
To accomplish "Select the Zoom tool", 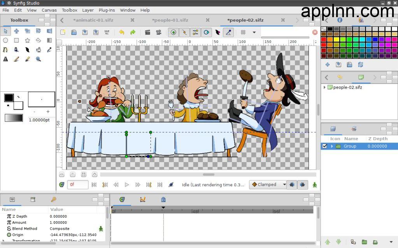I will 39,59.
